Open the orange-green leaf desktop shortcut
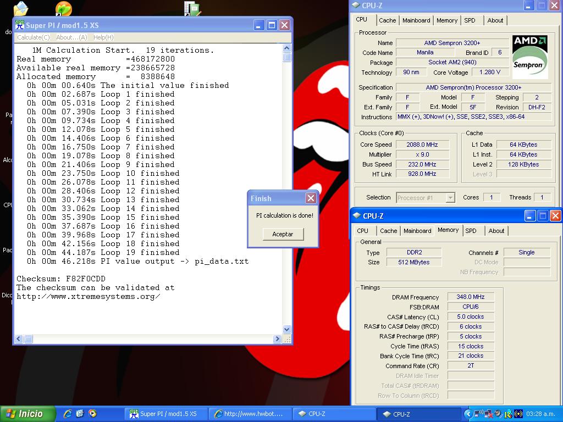Viewport: 563px width, 422px height. click(64, 9)
